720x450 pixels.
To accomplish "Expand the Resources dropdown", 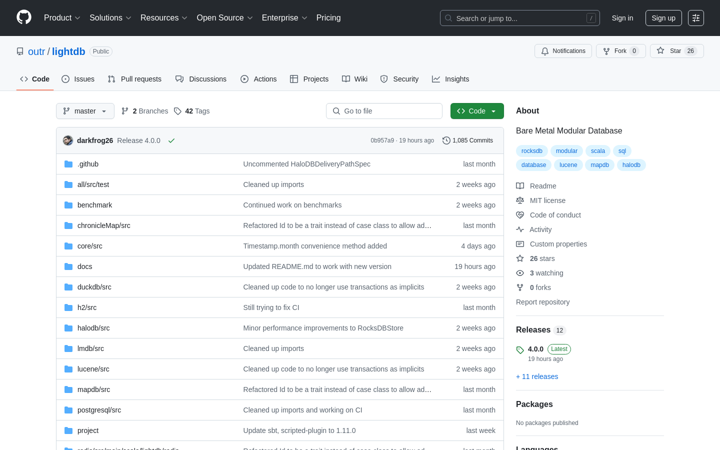I will [164, 18].
